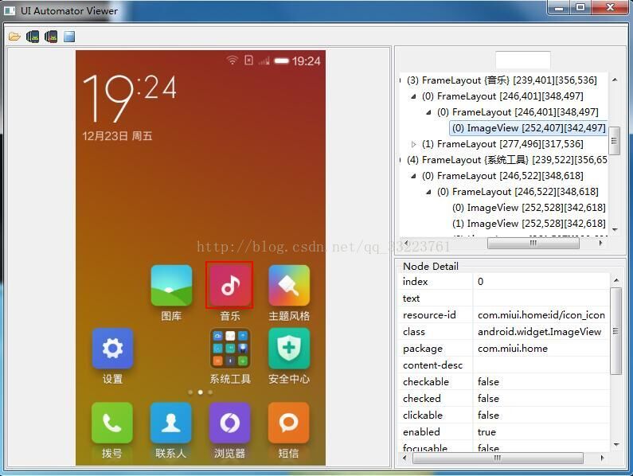Click the Node Detail horizontal scrollbar thumb
Screen dimensions: 633x476
point(498,458)
